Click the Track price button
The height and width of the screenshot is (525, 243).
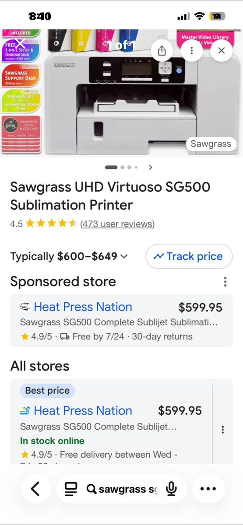[x=189, y=256]
